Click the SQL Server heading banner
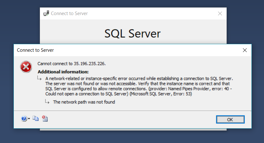The height and width of the screenshot is (143, 264). click(x=132, y=34)
